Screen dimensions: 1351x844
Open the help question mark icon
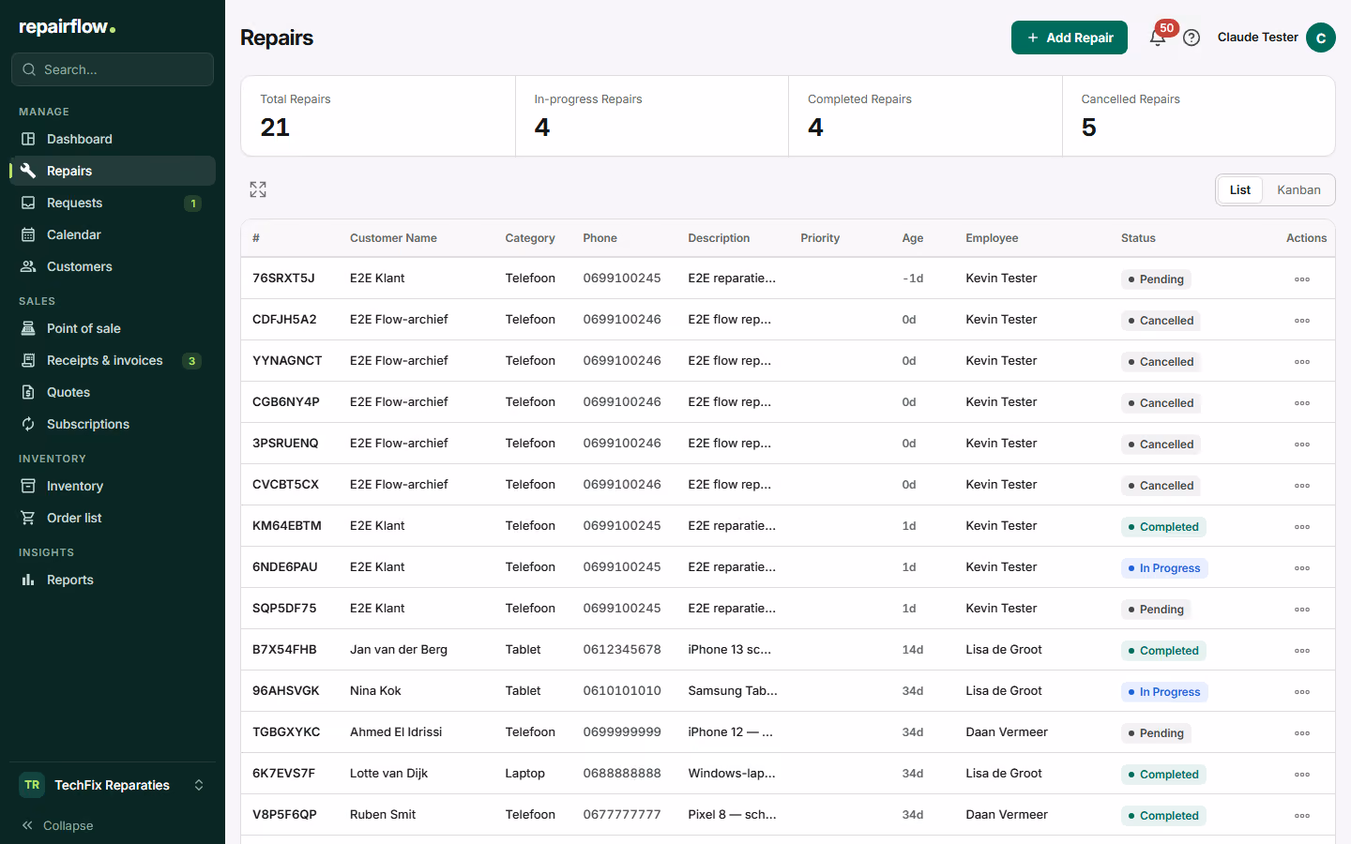point(1192,38)
